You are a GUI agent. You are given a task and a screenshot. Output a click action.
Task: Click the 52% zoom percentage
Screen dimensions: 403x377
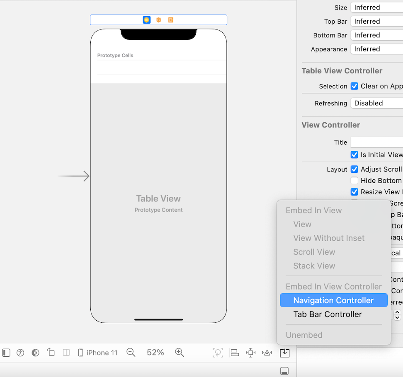click(155, 353)
